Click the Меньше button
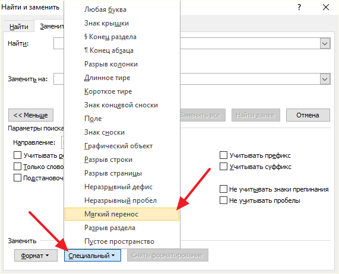339x274 pixels. point(31,115)
